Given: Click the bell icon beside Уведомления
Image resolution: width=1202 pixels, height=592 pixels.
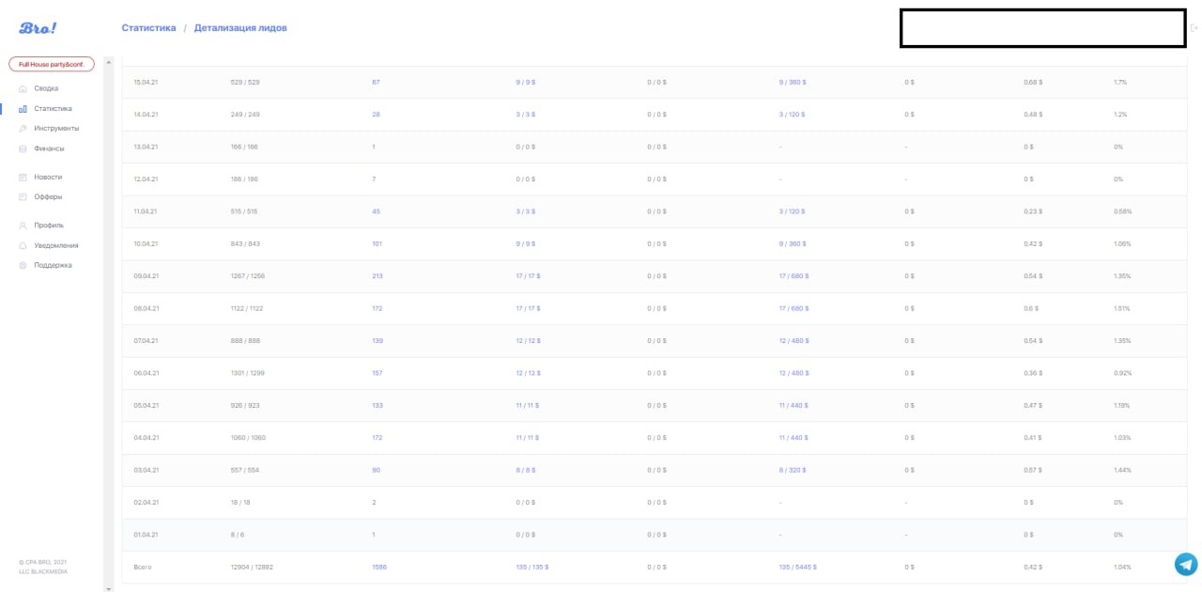Looking at the screenshot, I should click(23, 245).
